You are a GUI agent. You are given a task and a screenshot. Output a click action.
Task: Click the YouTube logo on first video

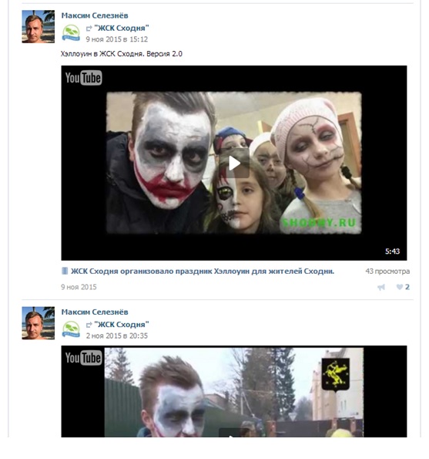tap(84, 78)
